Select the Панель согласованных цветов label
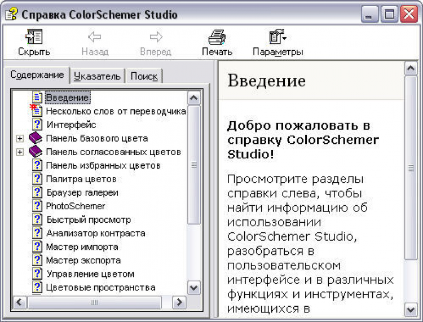The height and width of the screenshot is (322, 423). pos(113,152)
